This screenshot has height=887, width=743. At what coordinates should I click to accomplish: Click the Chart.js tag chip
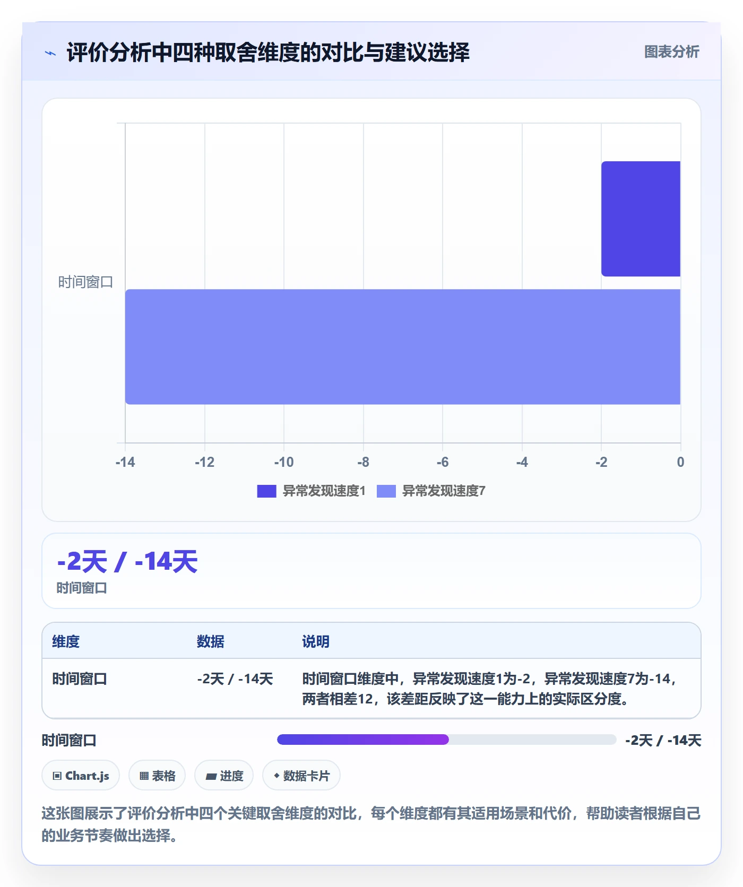[x=81, y=776]
